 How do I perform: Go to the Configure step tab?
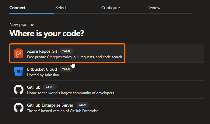click(110, 8)
